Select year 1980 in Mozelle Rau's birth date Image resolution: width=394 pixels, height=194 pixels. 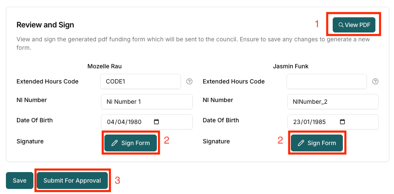tap(134, 122)
